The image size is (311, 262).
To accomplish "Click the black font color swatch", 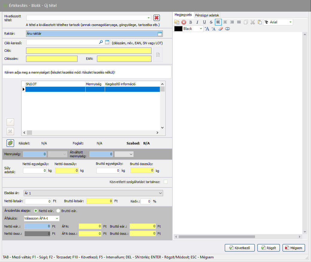I will [x=178, y=29].
